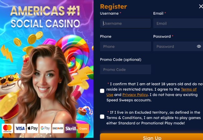Close the Register dialog
The width and height of the screenshot is (203, 140).
click(201, 6)
